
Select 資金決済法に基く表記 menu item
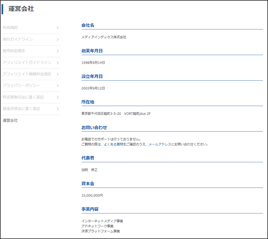(31, 109)
